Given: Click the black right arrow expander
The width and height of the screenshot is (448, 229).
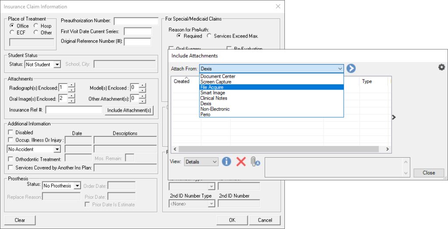Looking at the screenshot, I should pyautogui.click(x=394, y=117).
